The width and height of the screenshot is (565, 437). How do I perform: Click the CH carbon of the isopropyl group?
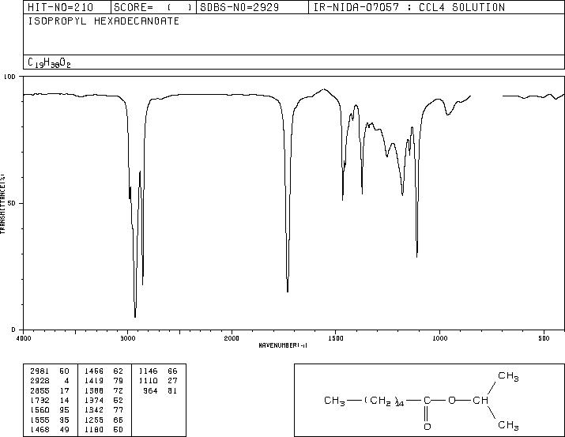(x=480, y=400)
